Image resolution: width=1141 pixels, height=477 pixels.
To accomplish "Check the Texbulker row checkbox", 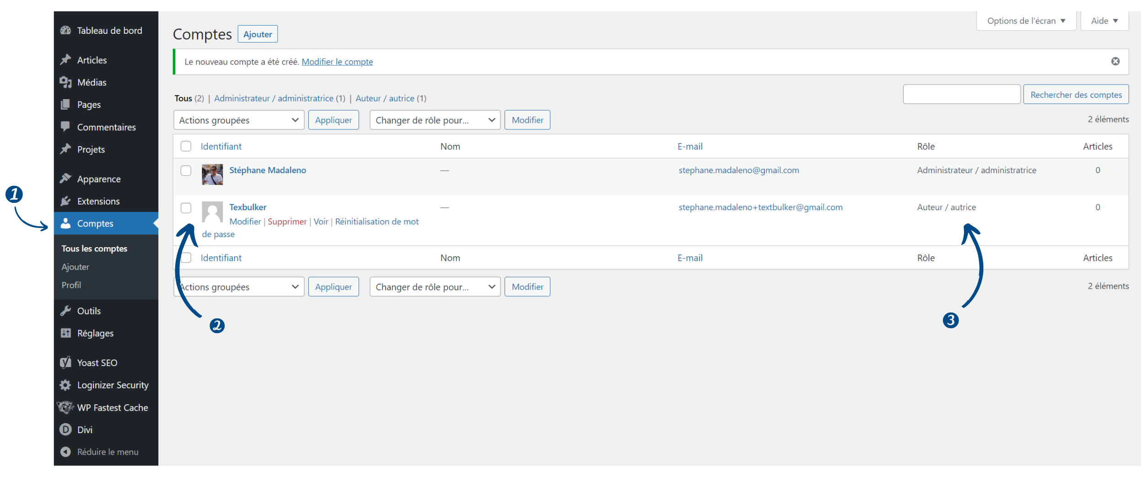I will tap(186, 208).
